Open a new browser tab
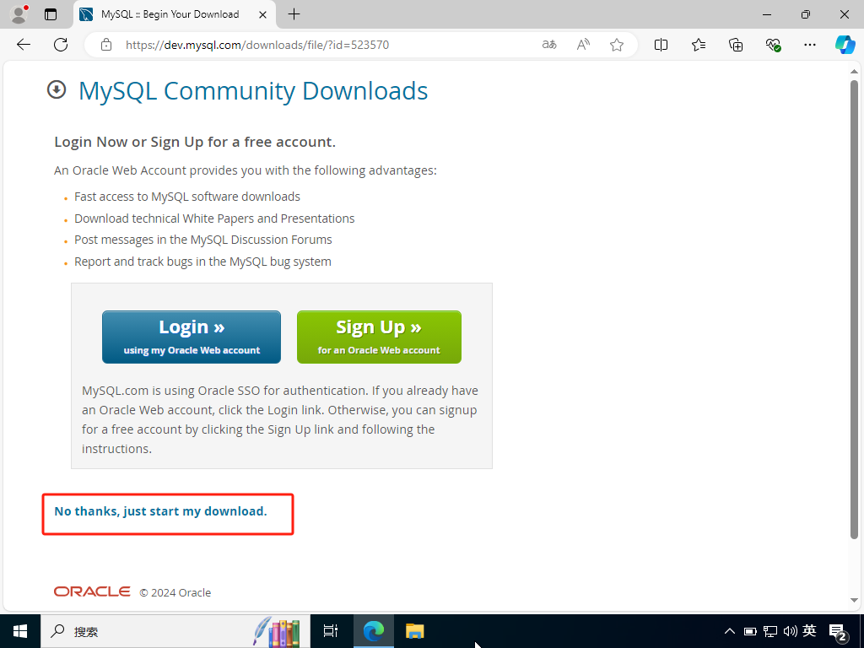864x648 pixels. coord(294,14)
